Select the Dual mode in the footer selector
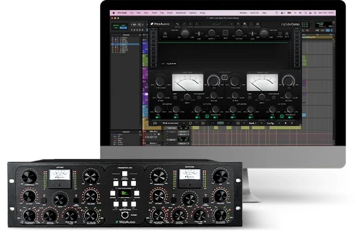The width and height of the screenshot is (356, 239). tap(213, 123)
